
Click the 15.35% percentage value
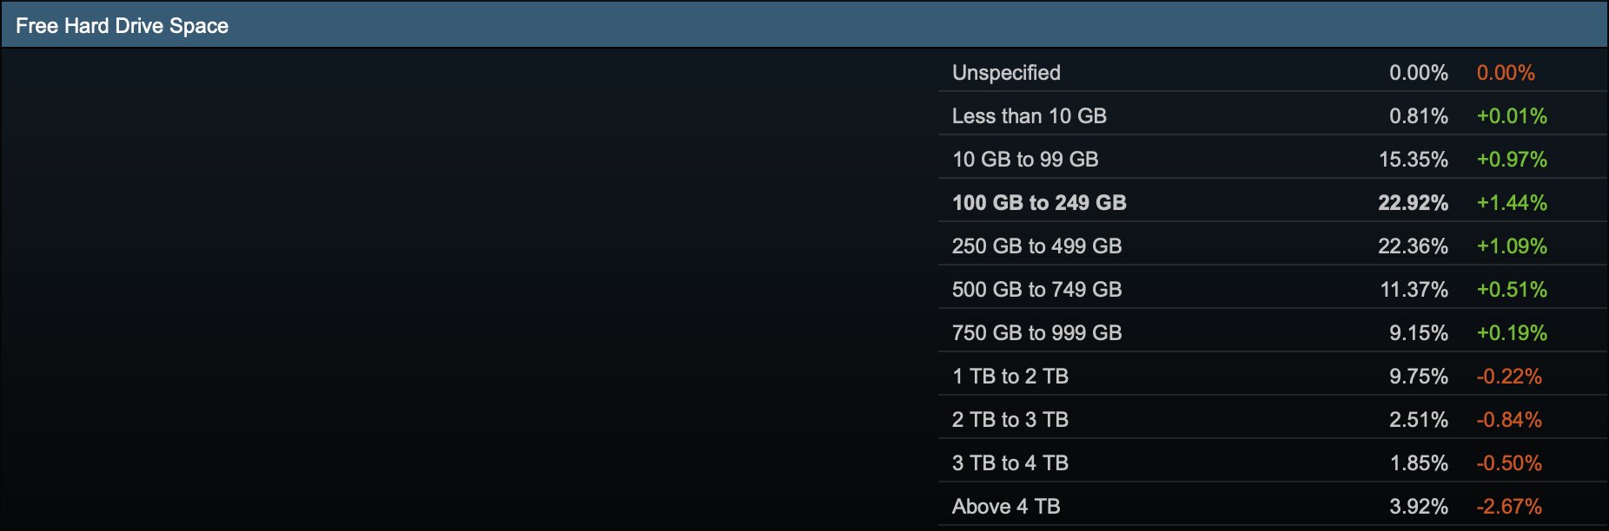[1414, 160]
